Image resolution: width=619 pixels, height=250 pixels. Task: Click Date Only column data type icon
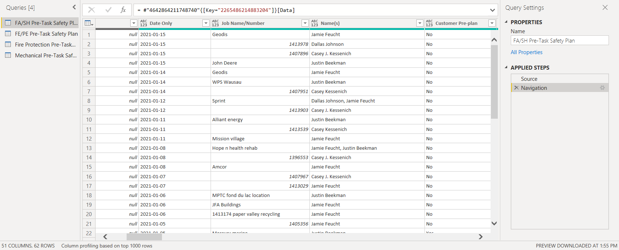[144, 23]
